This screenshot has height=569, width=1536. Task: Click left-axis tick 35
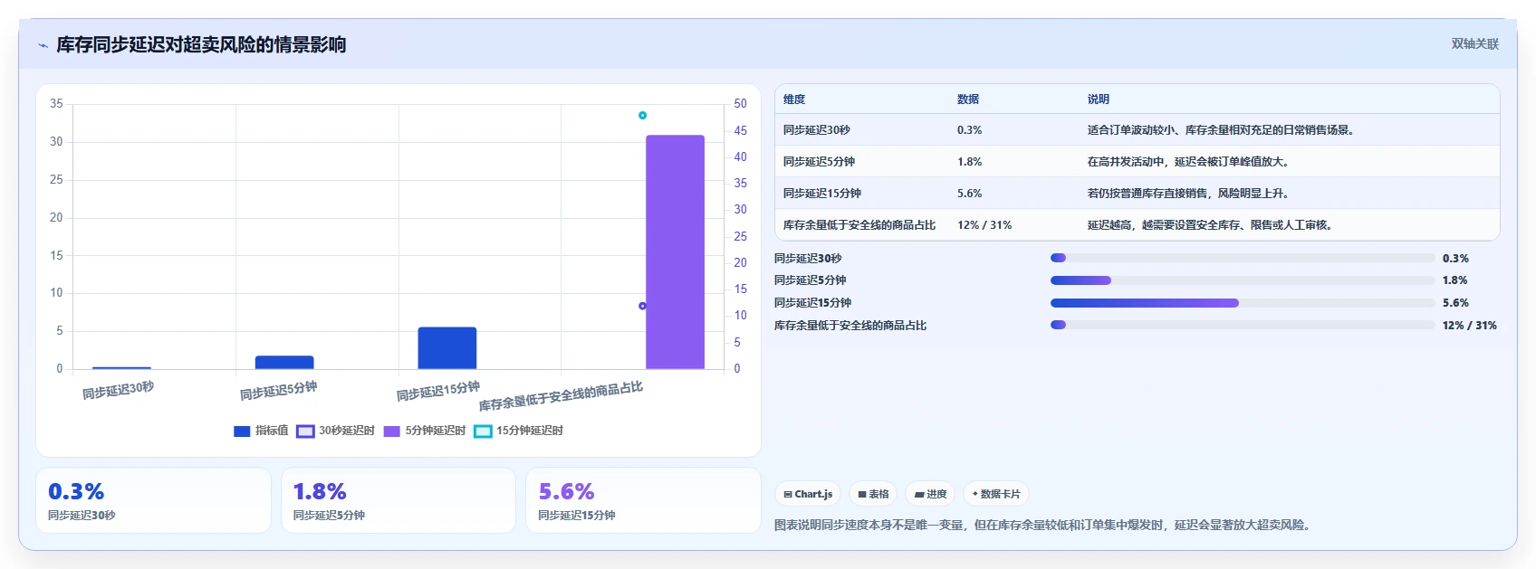pos(56,104)
